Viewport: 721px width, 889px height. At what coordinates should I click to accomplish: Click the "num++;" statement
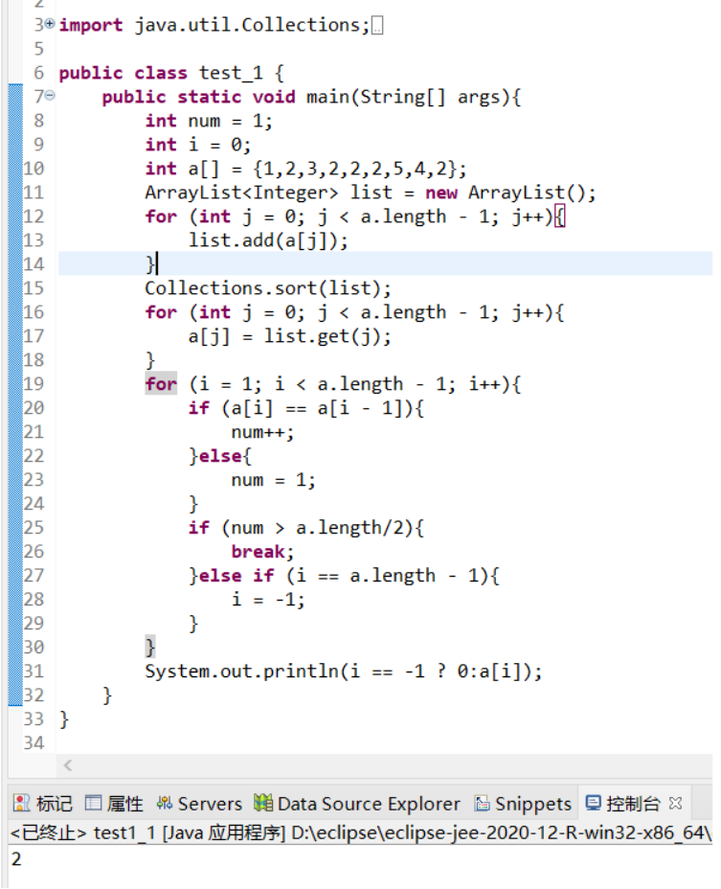(x=262, y=432)
